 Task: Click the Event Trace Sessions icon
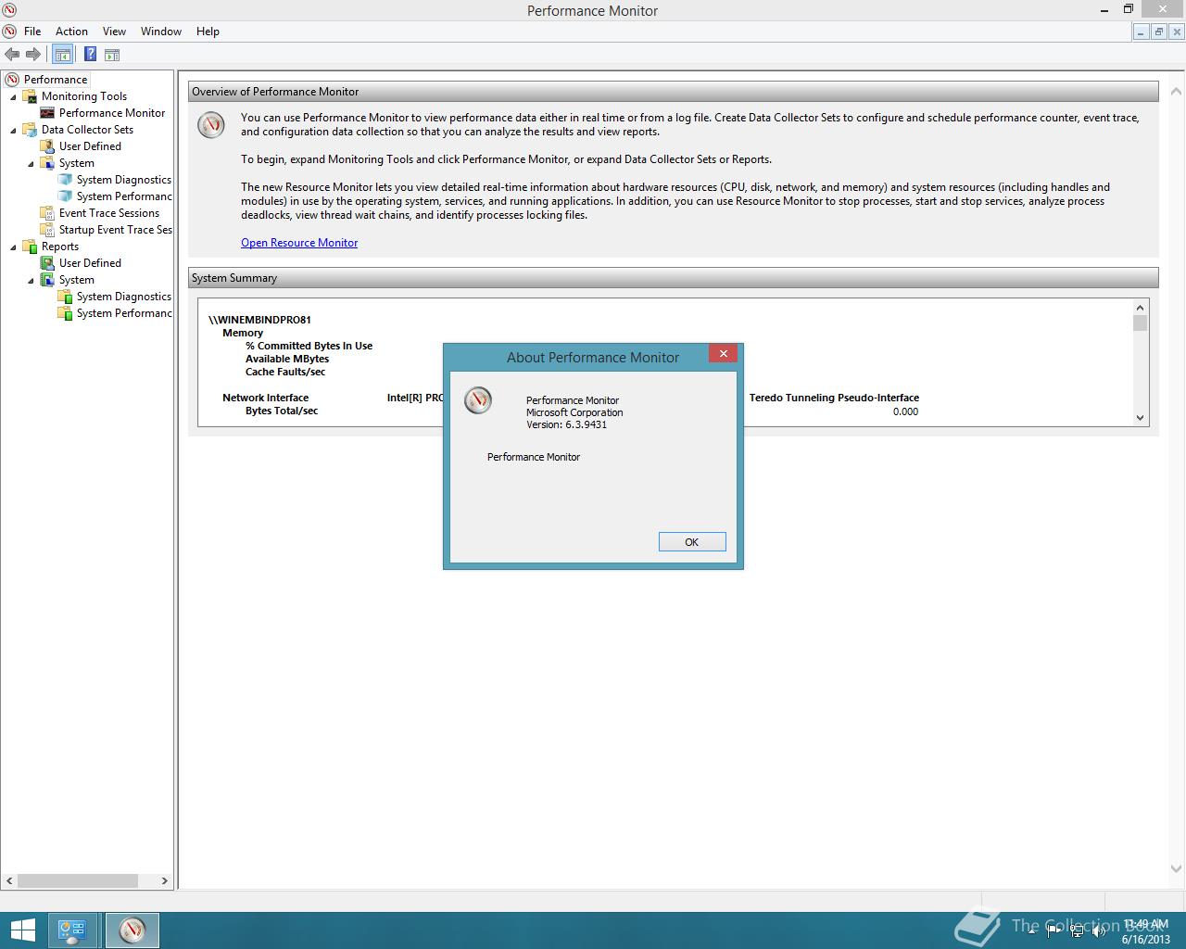click(x=47, y=213)
